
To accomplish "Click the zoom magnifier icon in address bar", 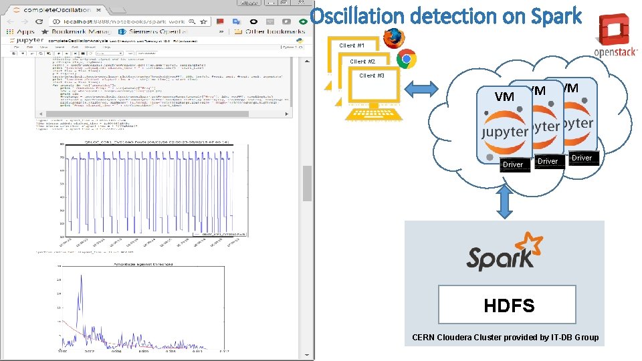I will 192,21.
